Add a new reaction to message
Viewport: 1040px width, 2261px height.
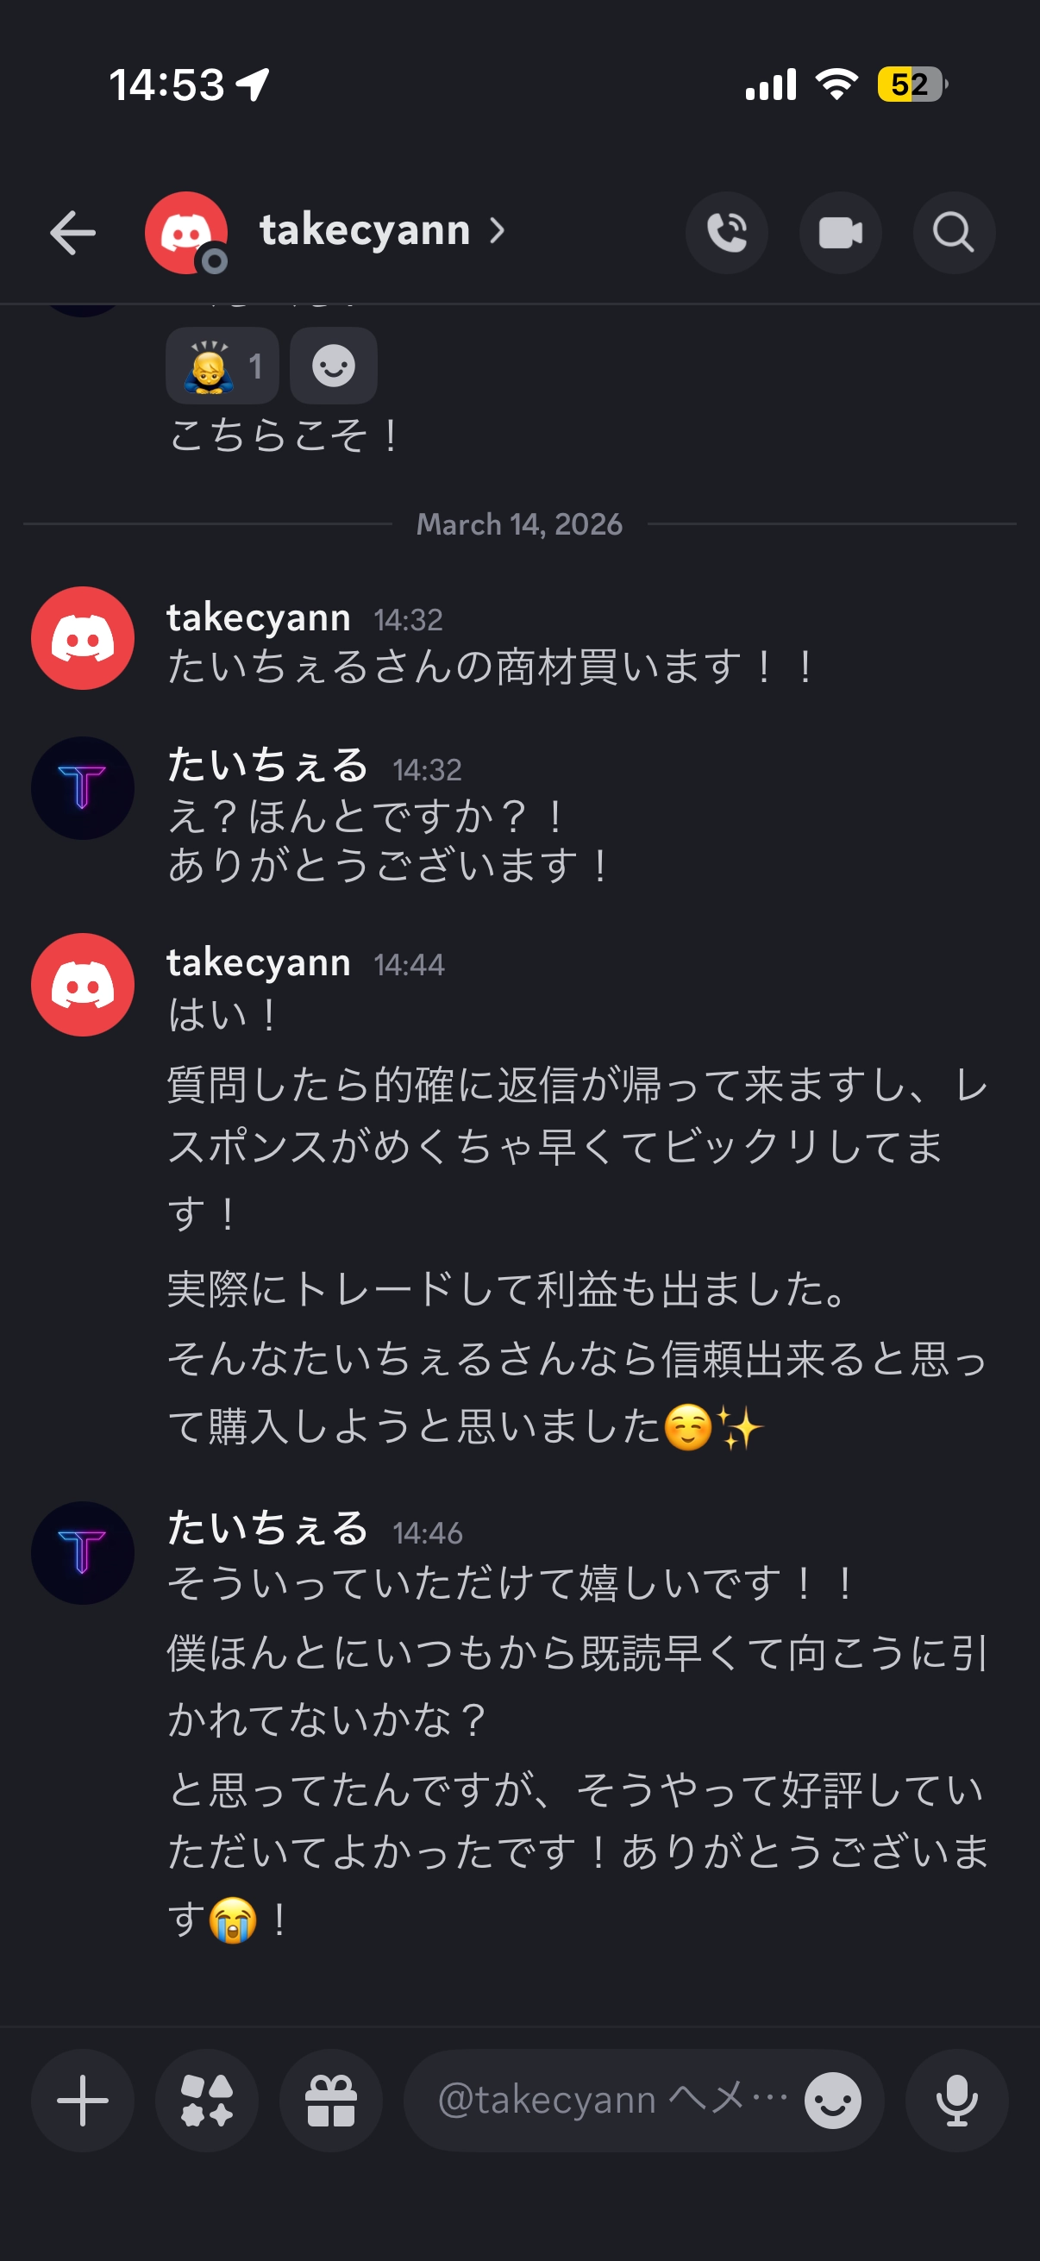pos(334,366)
